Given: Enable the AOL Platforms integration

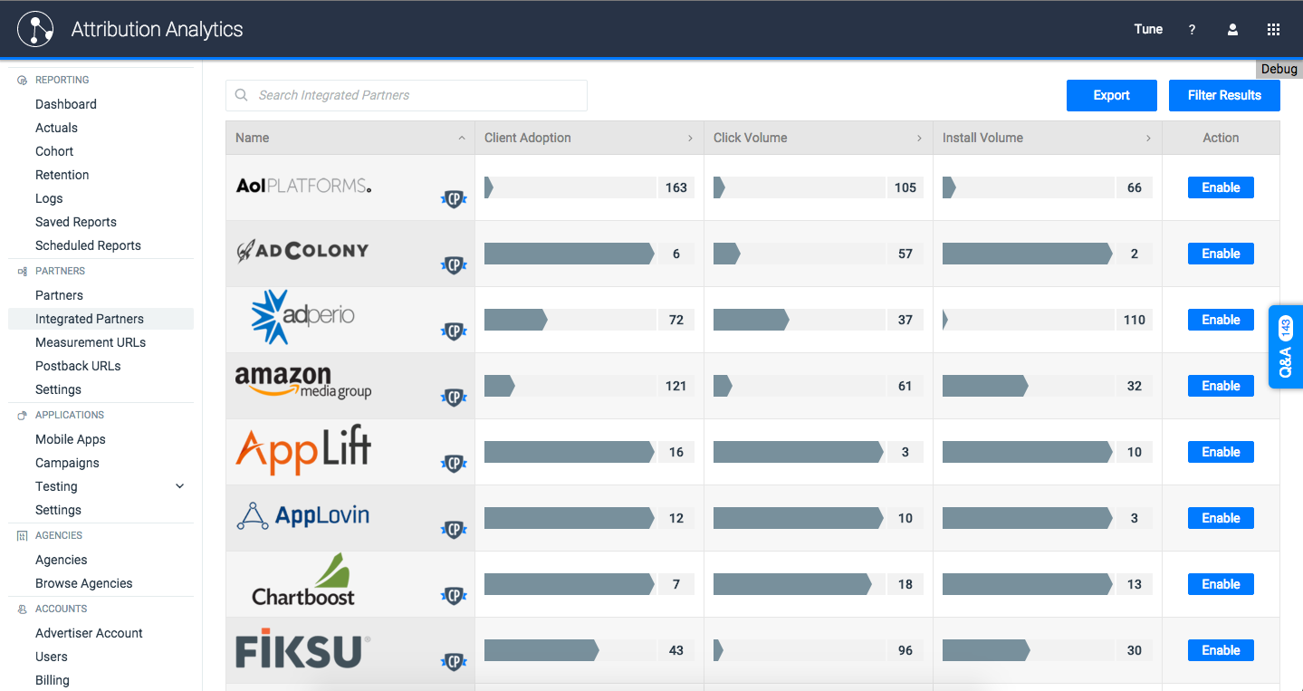Looking at the screenshot, I should click(1221, 187).
